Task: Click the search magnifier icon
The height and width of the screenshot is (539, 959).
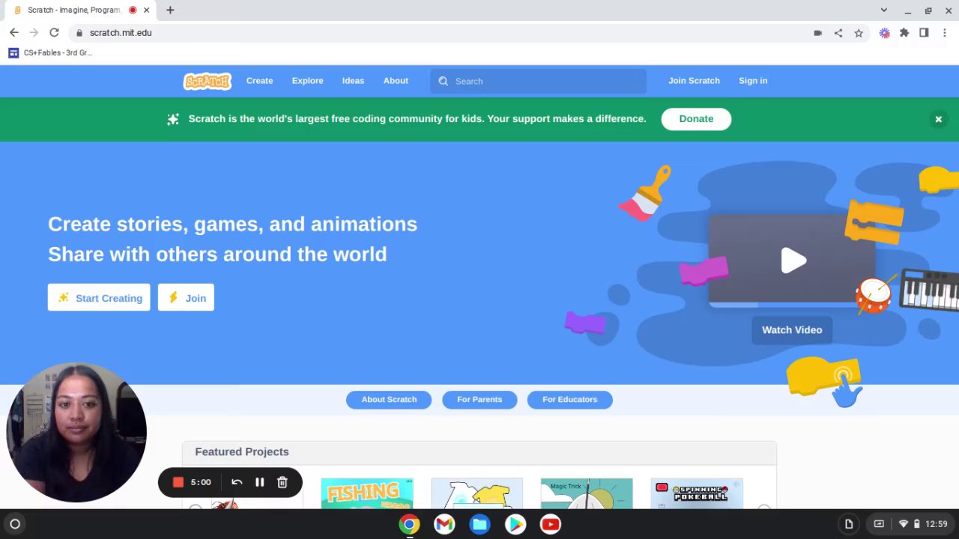Action: 443,81
